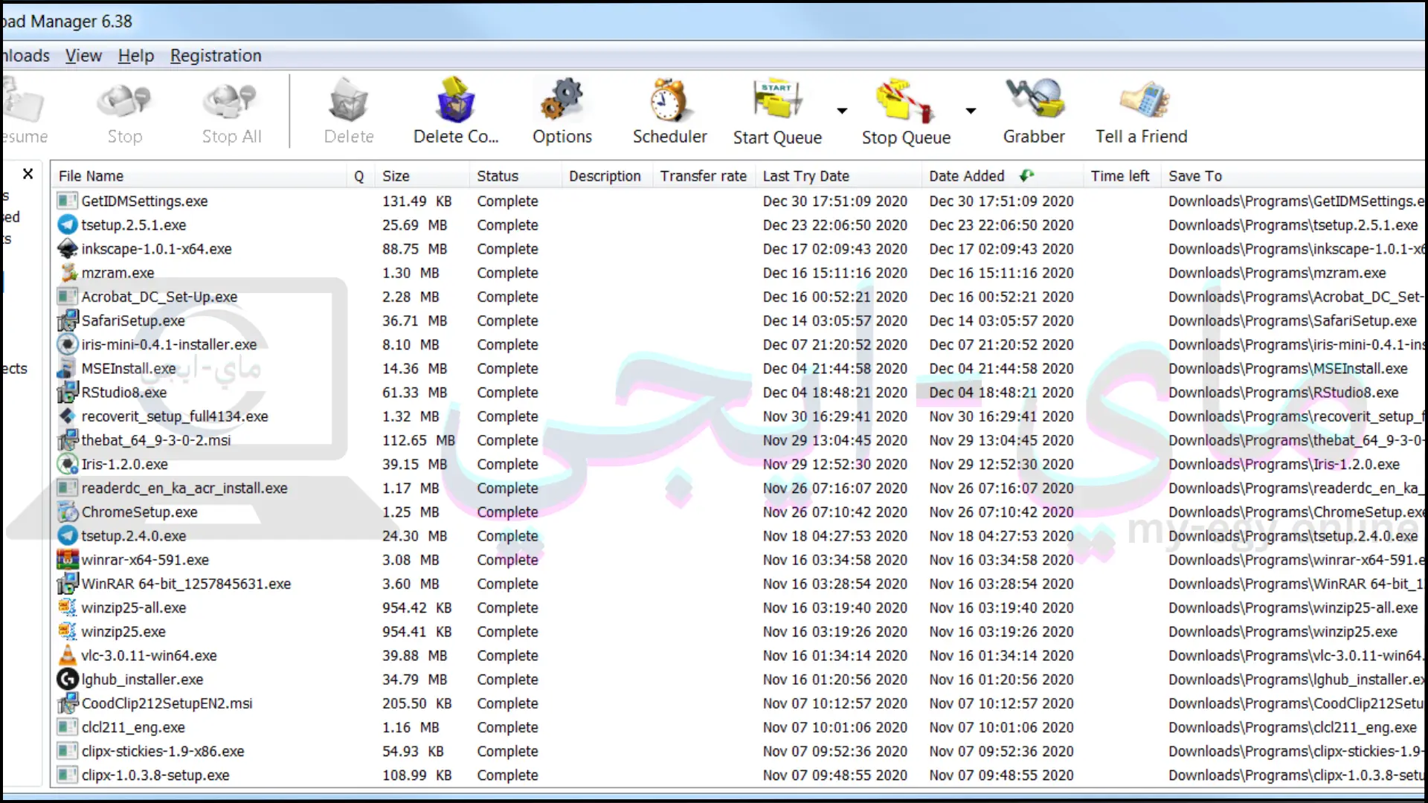Open the Scheduler clock icon

(x=669, y=100)
